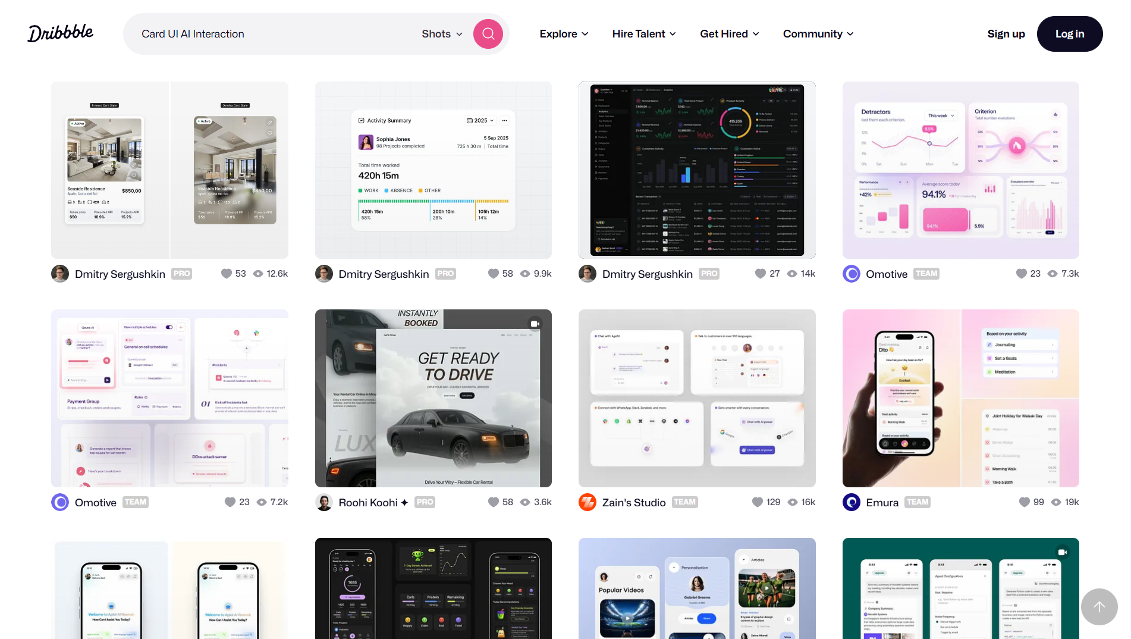Viewport: 1131px width, 639px height.
Task: Click the search field containing Card UI AI Interaction
Action: pos(274,34)
